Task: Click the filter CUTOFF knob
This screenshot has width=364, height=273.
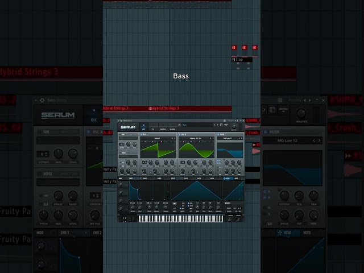Action: point(226,162)
